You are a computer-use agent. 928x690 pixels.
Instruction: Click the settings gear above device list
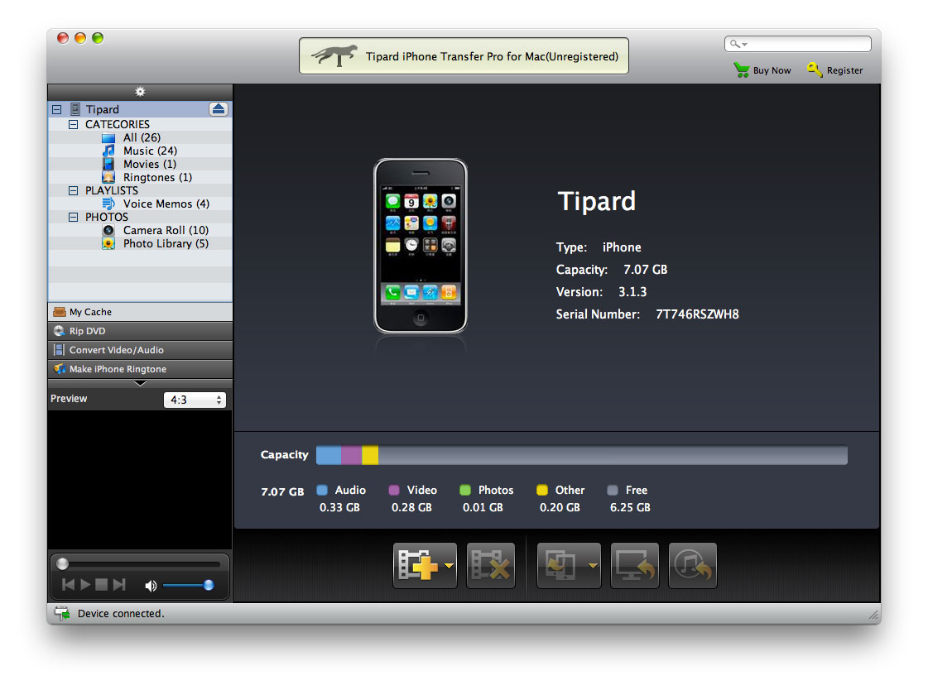tap(140, 92)
